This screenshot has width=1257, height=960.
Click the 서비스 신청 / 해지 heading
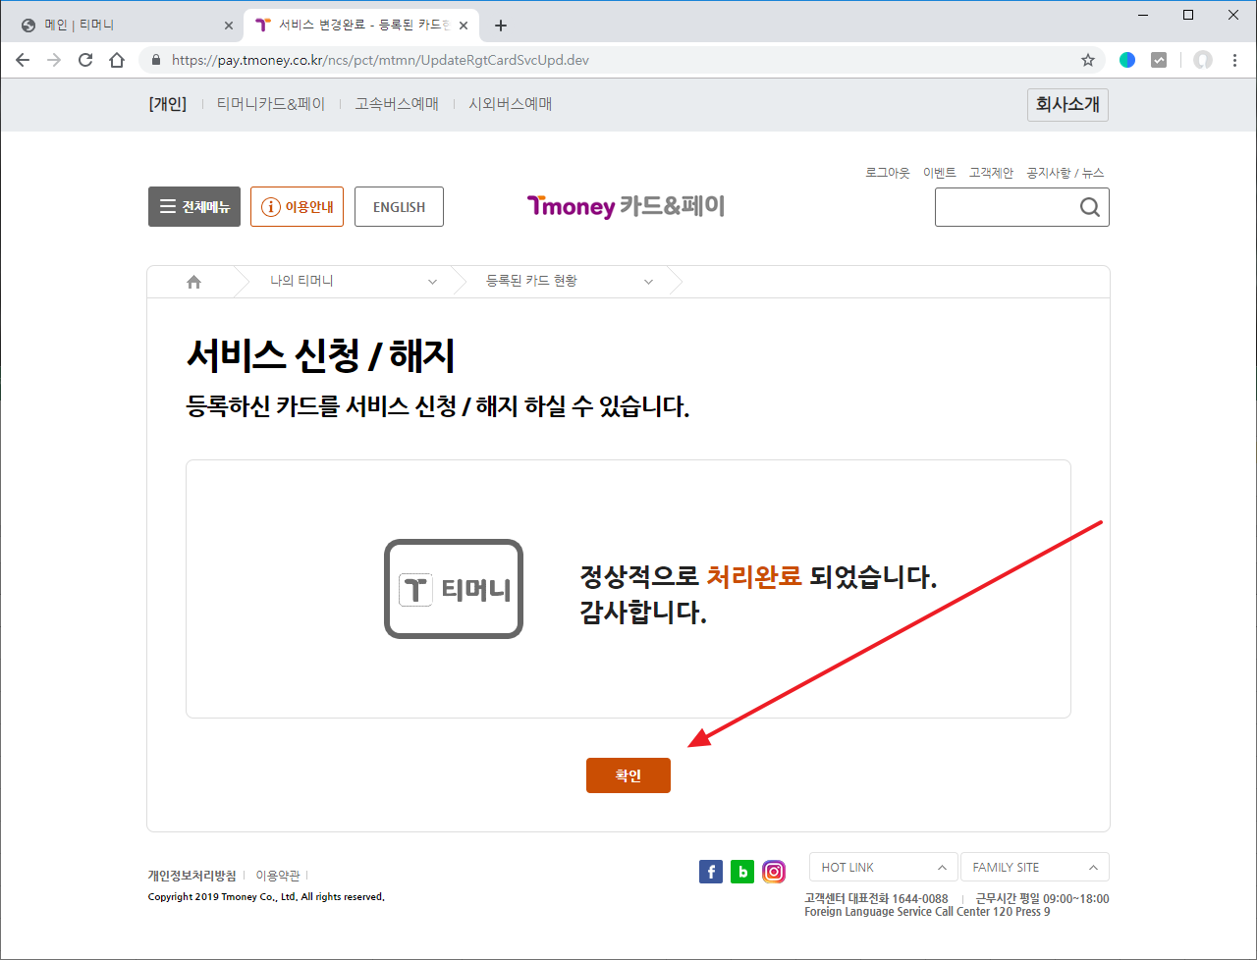coord(320,354)
